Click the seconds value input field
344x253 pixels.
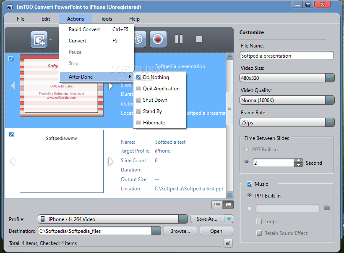pyautogui.click(x=274, y=163)
